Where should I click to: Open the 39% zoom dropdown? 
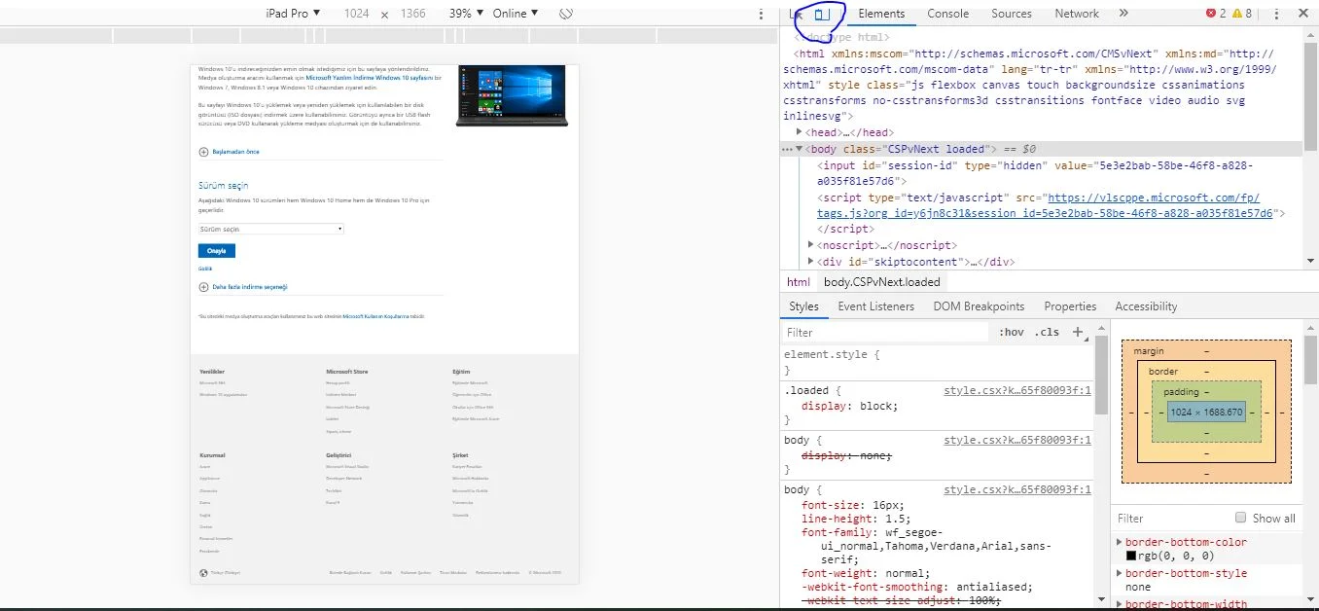pos(465,14)
